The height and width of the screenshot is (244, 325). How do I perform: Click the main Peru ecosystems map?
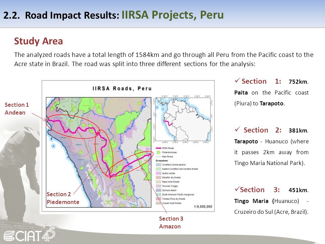[99, 152]
